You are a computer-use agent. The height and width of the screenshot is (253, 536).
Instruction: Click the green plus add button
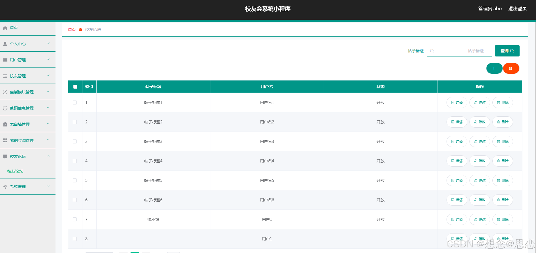(494, 68)
